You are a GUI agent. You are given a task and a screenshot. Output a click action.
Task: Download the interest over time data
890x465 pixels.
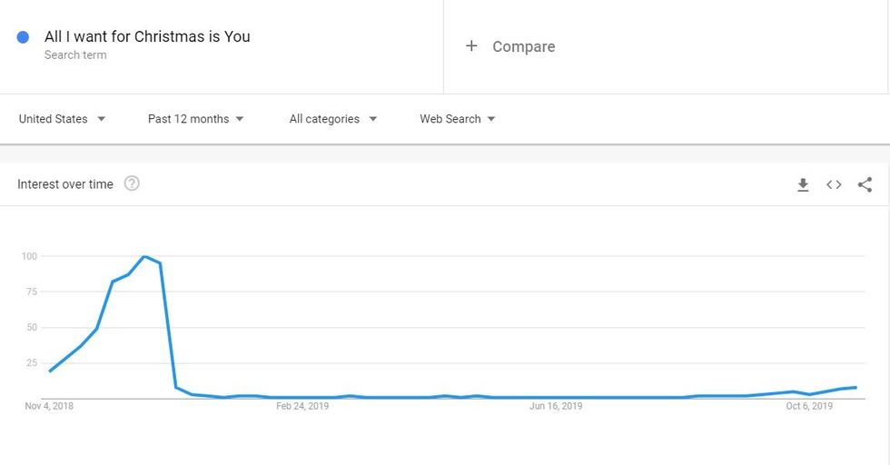(x=803, y=185)
